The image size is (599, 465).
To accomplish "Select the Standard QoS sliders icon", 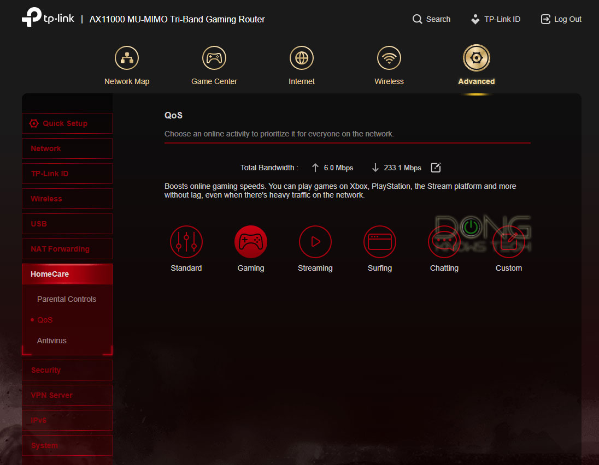I will 186,242.
